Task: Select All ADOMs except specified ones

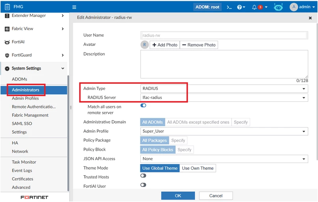Action: tap(198, 122)
